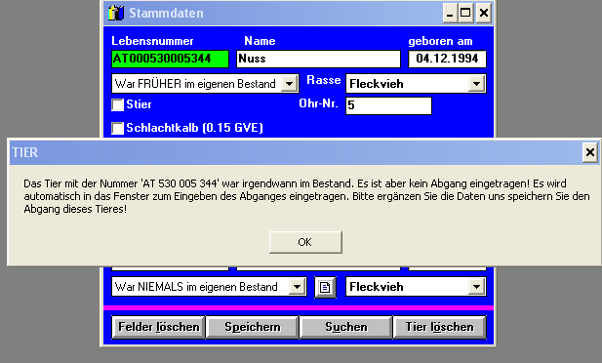This screenshot has width=602, height=363.
Task: Click the TIER dialog title text
Action: coord(25,152)
